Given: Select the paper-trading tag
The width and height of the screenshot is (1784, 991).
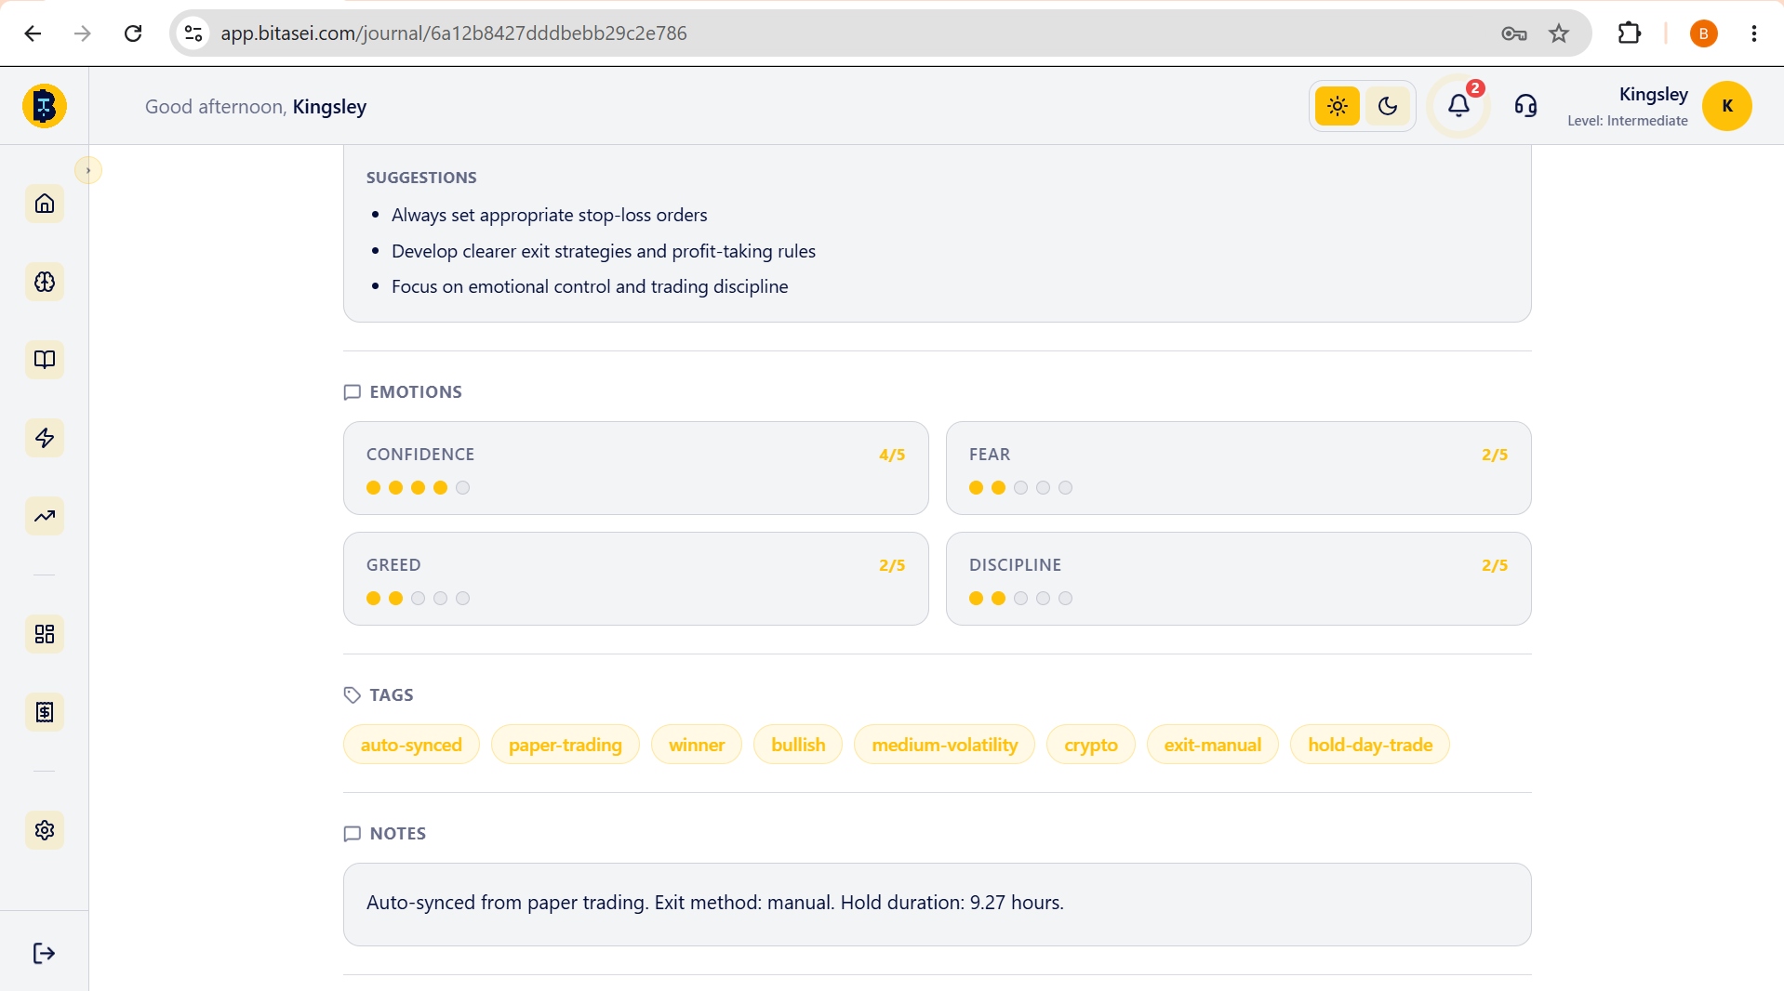Looking at the screenshot, I should click(x=566, y=745).
